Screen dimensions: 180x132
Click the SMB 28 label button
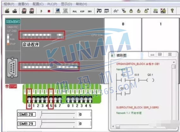pyautogui.click(x=27, y=114)
